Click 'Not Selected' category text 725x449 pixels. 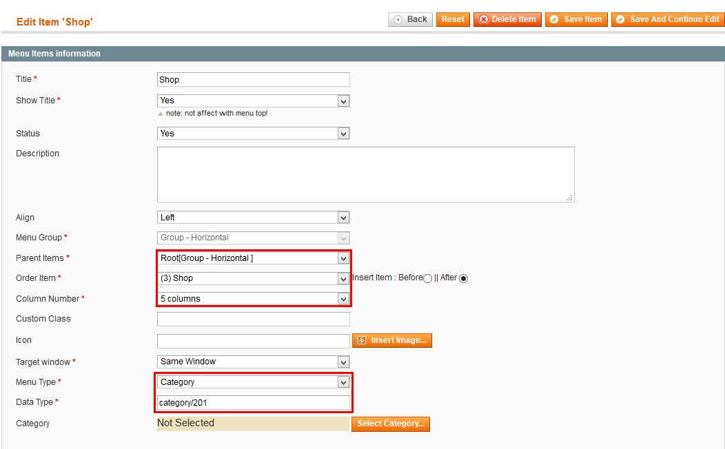185,423
